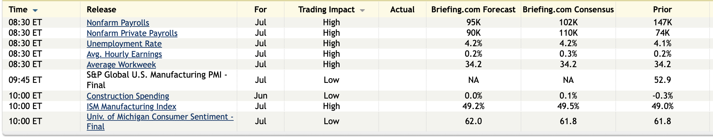Click the Briefing.com Forecast column header
The image size is (713, 138).
[473, 10]
